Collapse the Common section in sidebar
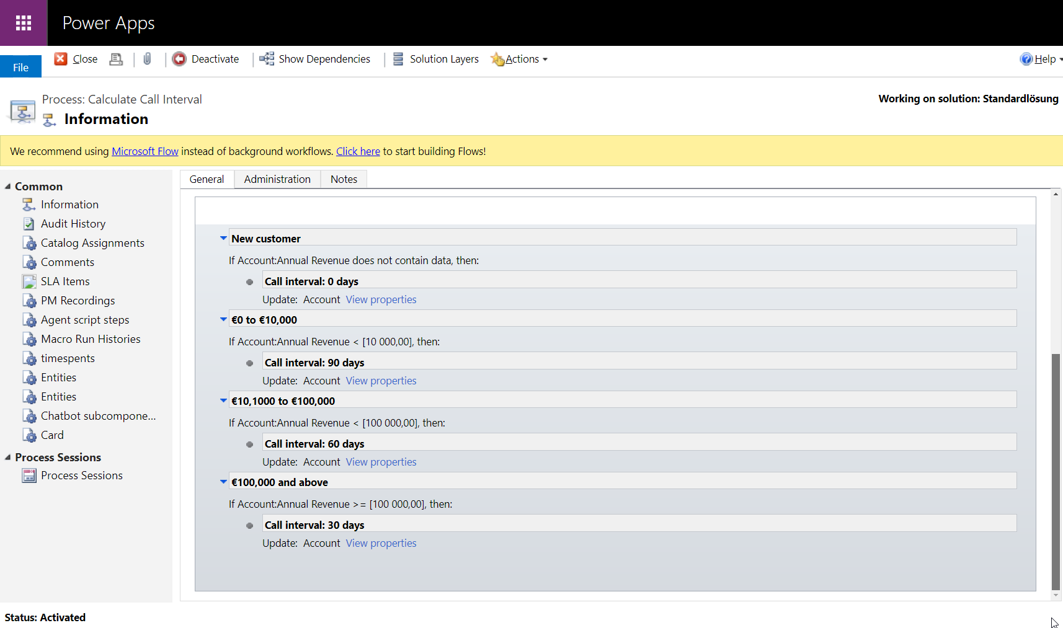The image size is (1063, 628). (8, 187)
